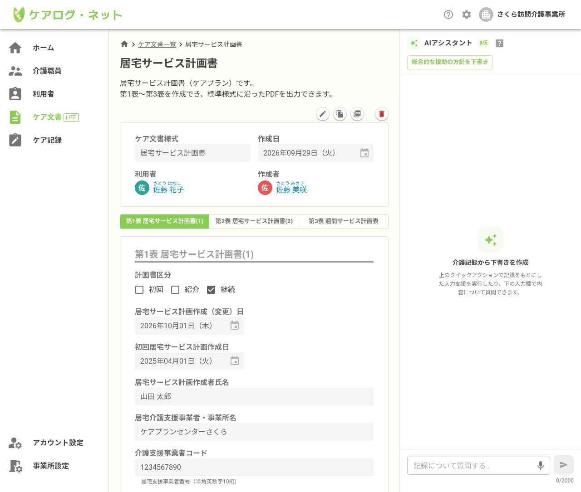Click the copy document icon button
Screen dimensions: 581x492
340,114
